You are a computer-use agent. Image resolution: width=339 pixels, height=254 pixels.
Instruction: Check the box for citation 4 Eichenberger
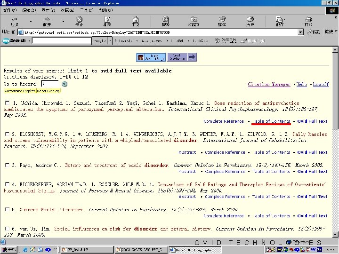click(x=8, y=184)
